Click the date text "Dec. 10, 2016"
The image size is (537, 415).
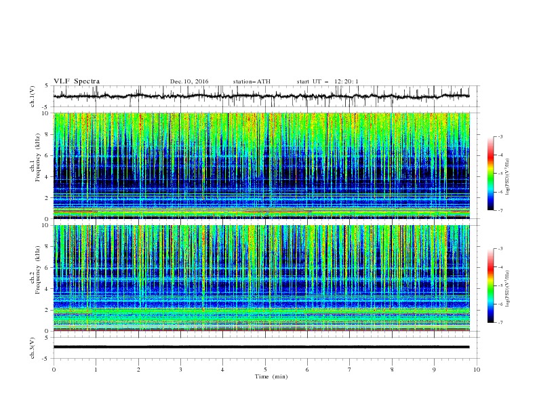point(189,81)
